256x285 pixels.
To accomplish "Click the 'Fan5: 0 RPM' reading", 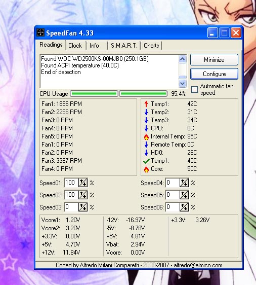I will (57, 136).
